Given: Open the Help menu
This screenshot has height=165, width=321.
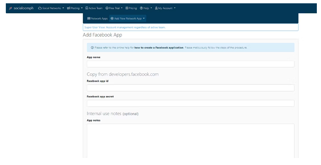Looking at the screenshot, I should 146,8.
